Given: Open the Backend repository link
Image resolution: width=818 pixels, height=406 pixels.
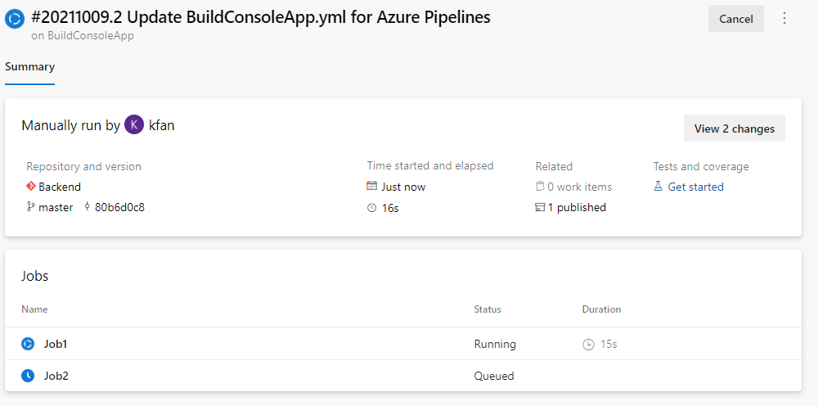Looking at the screenshot, I should click(x=60, y=187).
